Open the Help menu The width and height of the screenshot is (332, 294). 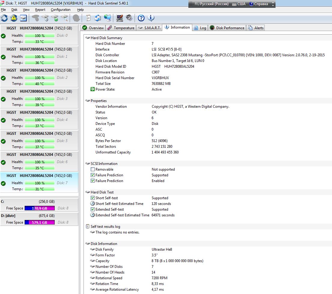[80, 10]
